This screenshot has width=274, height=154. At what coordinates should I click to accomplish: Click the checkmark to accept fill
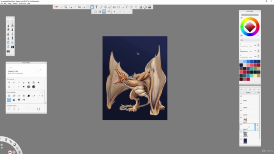point(128,12)
